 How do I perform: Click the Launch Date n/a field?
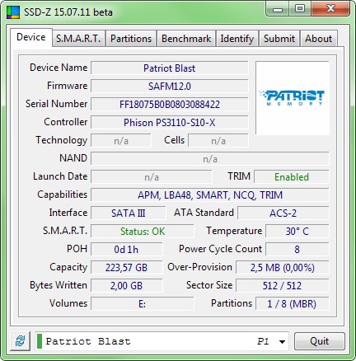pos(152,177)
